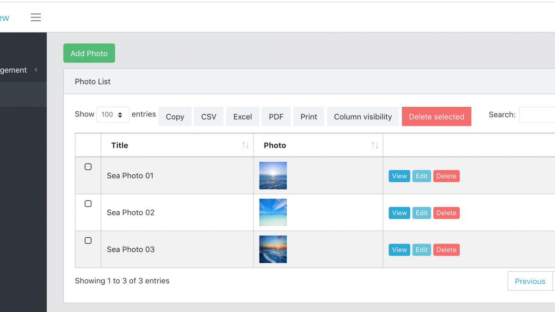
Task: Focus the Search input field
Action: point(537,115)
